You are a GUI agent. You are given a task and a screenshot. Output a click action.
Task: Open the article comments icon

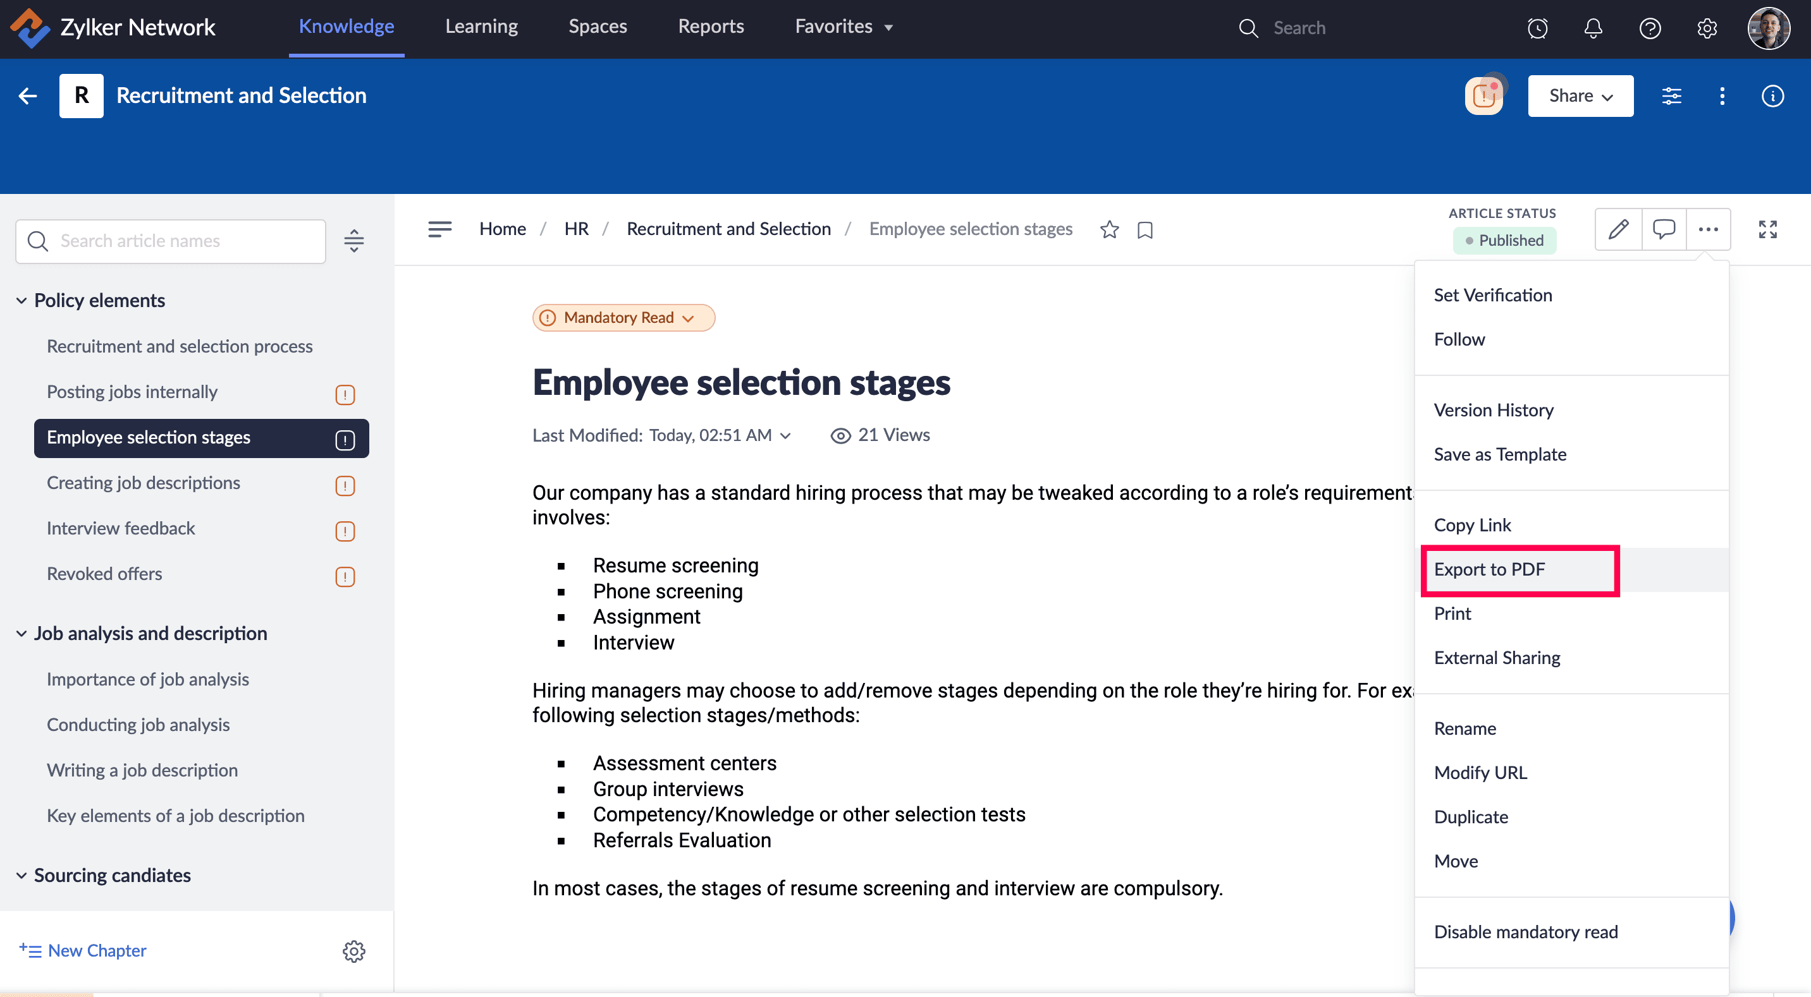pyautogui.click(x=1664, y=229)
